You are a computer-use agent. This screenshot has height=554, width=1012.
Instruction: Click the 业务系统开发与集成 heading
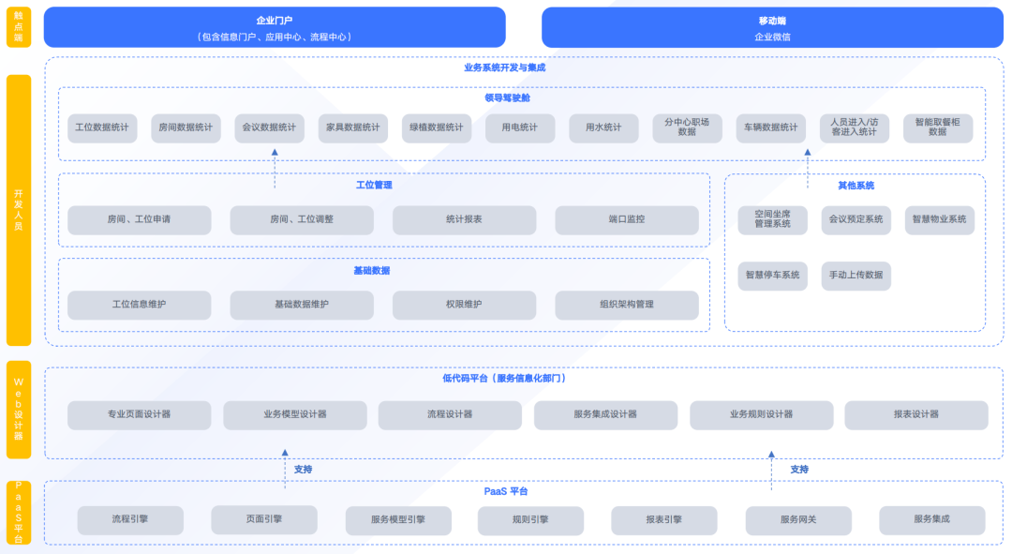tap(505, 67)
